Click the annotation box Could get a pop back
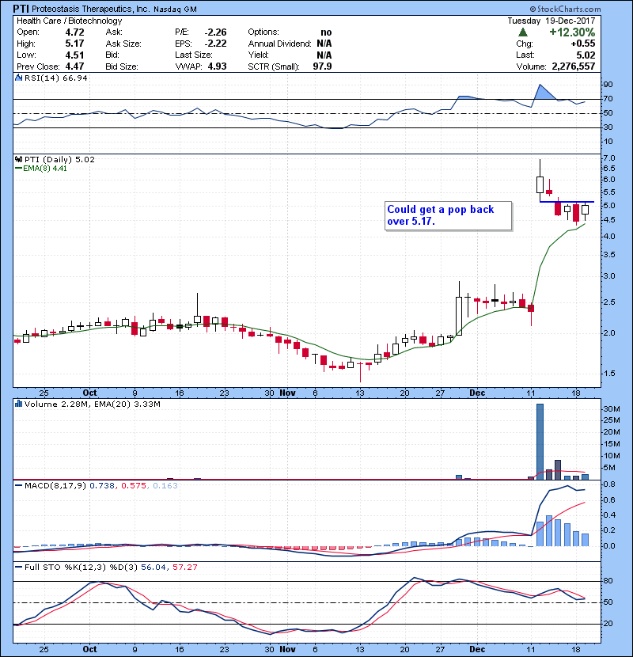This screenshot has height=657, width=633. click(449, 216)
